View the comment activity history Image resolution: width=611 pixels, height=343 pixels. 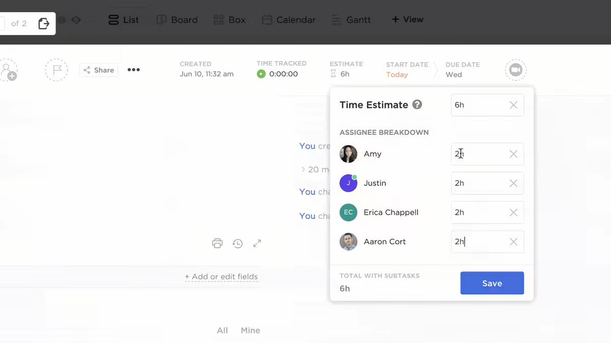pos(237,243)
